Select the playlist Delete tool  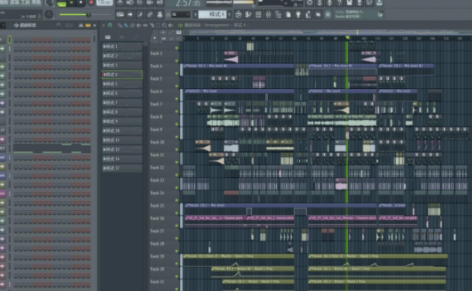[x=133, y=26]
